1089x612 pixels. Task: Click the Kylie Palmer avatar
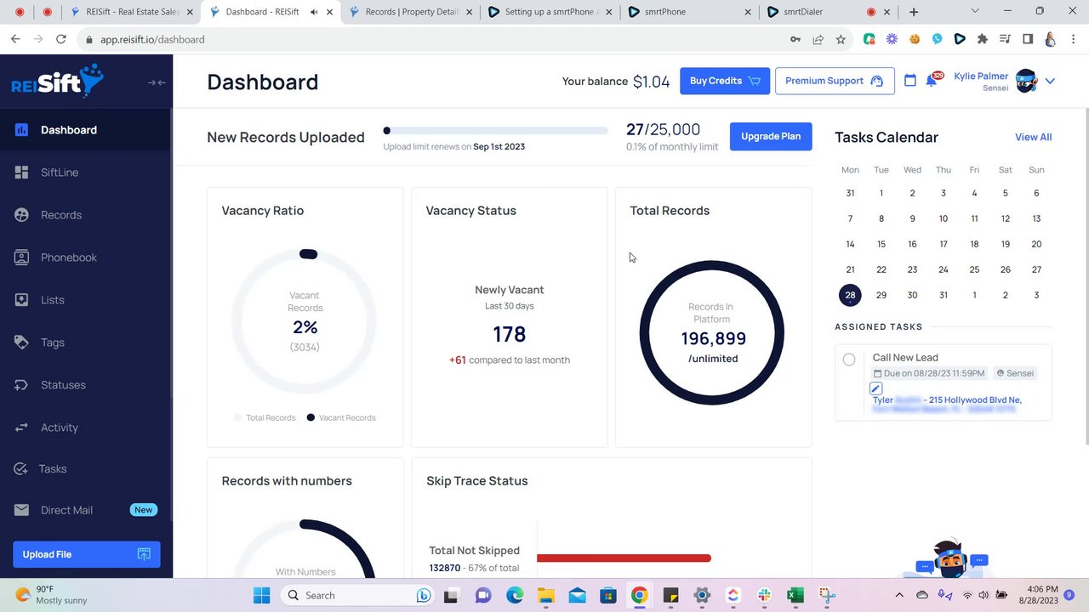point(1026,82)
